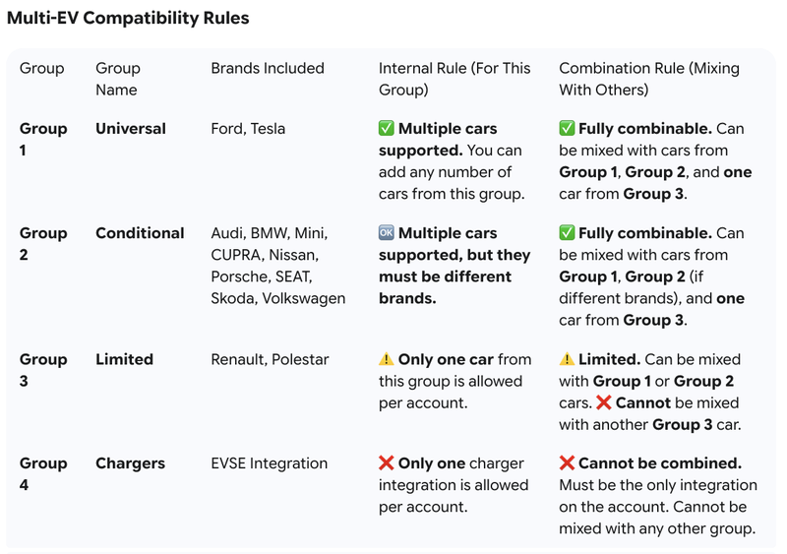
Task: Click the 'Group Name' column header
Action: coord(117,79)
